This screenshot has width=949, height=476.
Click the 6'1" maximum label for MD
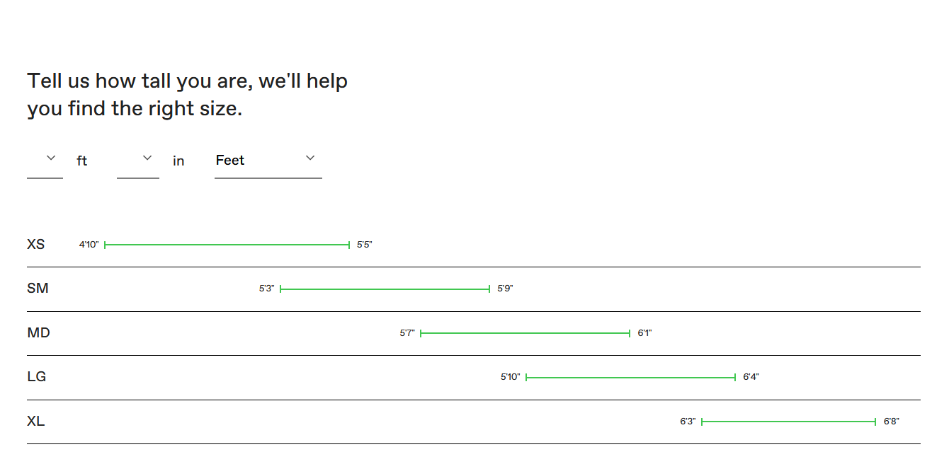coord(644,333)
